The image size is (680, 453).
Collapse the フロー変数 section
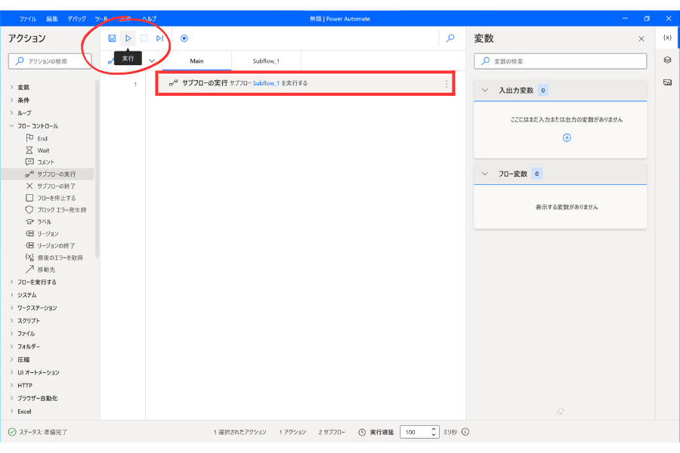pyautogui.click(x=485, y=174)
